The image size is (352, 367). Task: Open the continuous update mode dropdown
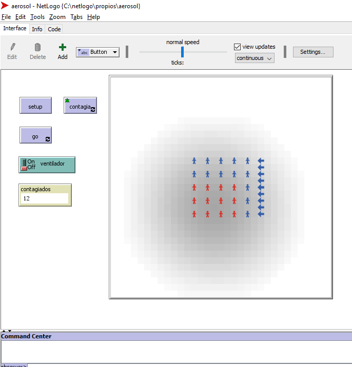(x=255, y=58)
